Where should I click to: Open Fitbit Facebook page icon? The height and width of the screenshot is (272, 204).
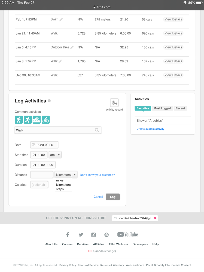(68, 235)
